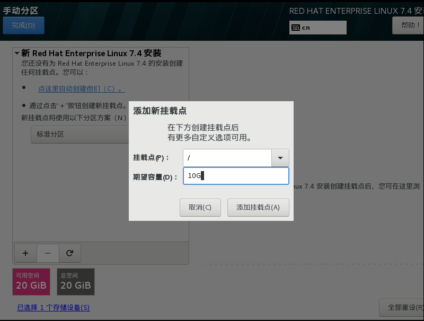
Task: Click the refresh/reload storage icon
Action: [70, 253]
